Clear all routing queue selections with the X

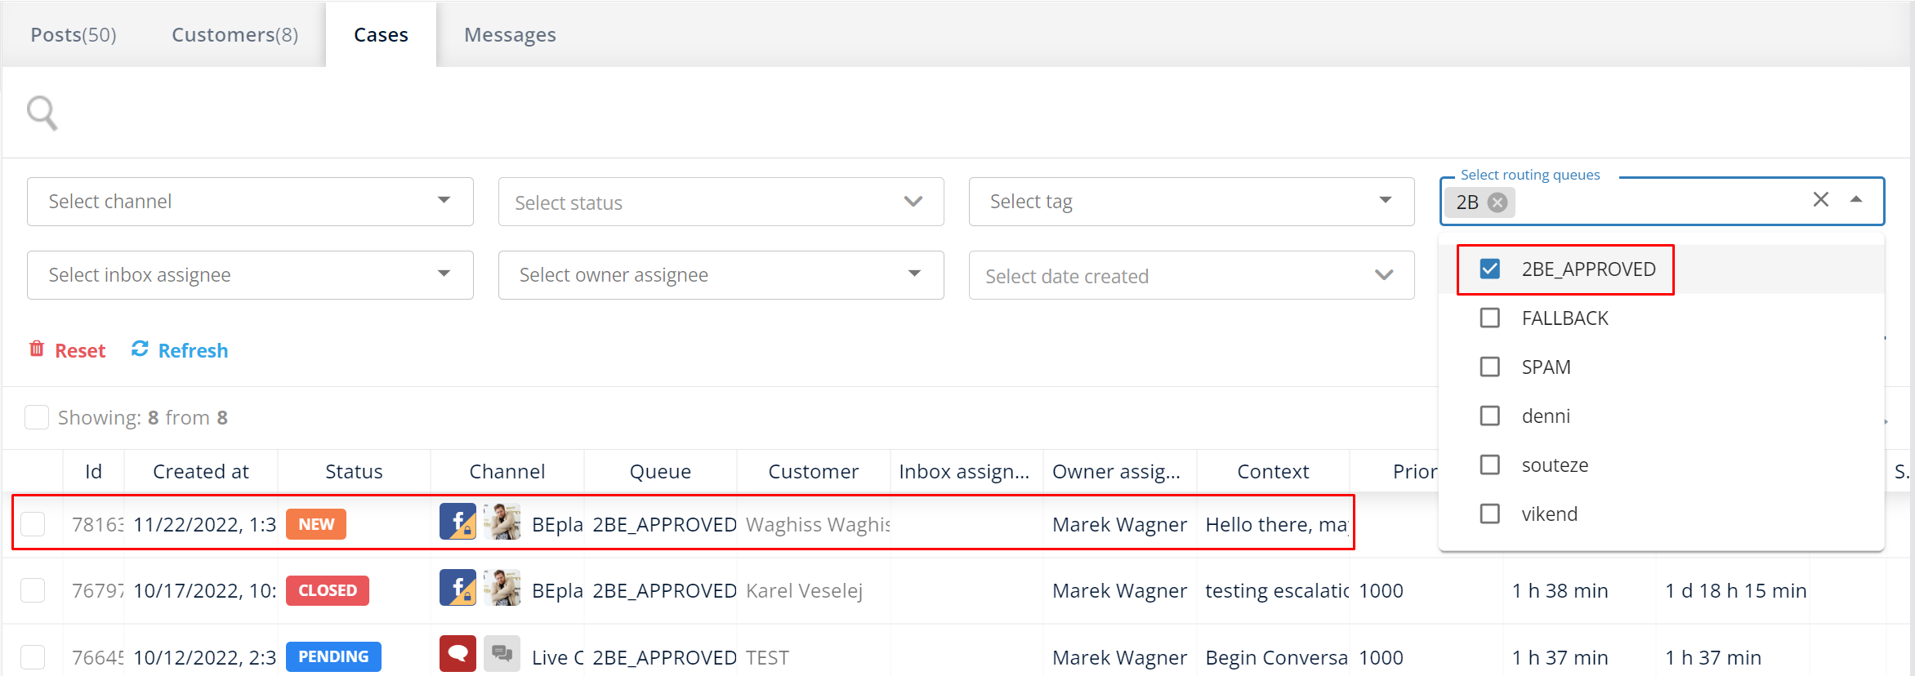(x=1821, y=200)
